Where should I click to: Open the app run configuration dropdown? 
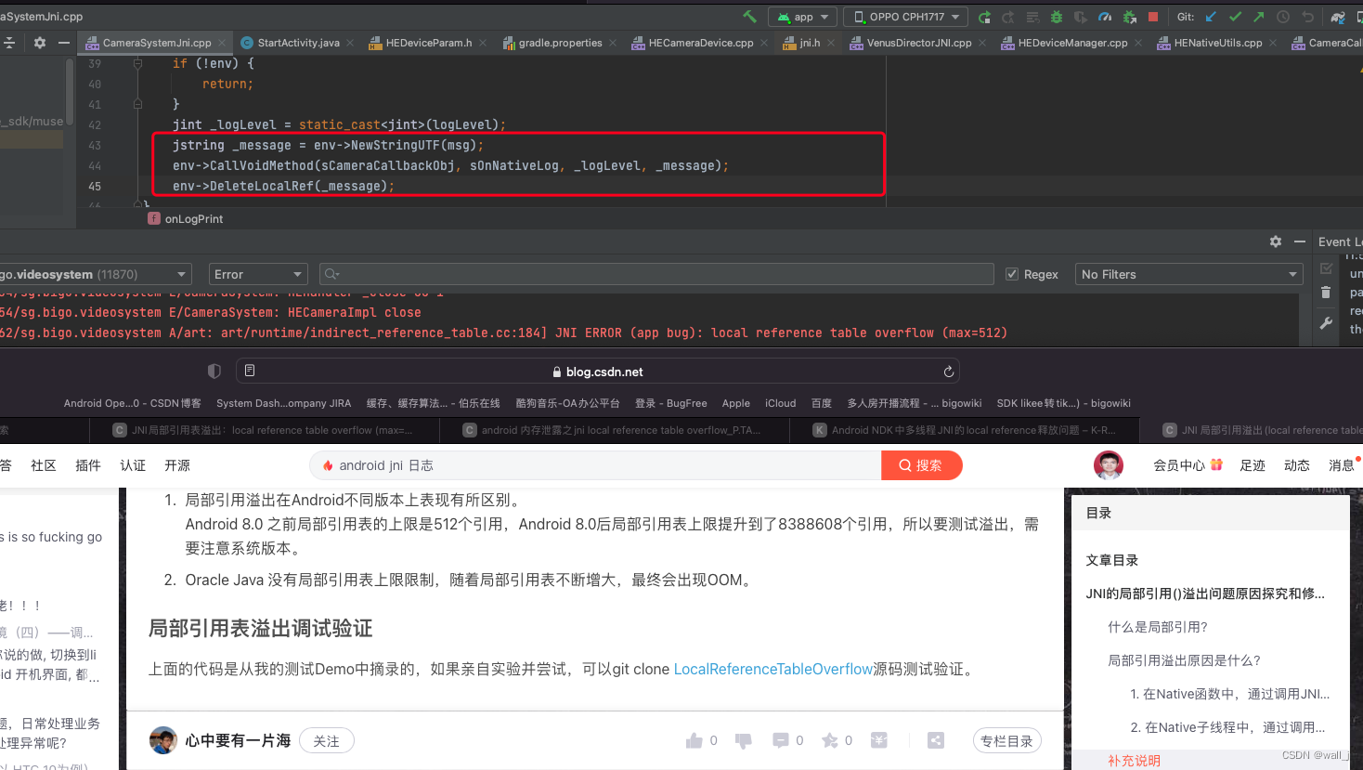(802, 16)
